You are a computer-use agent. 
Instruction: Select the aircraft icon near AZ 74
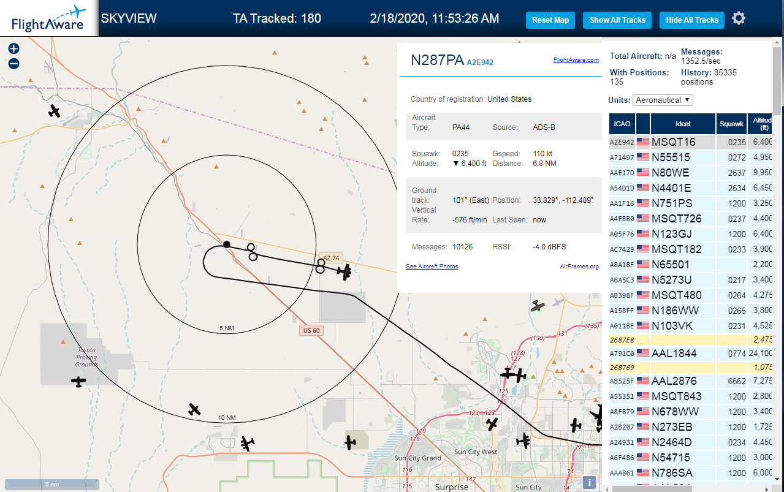(x=346, y=271)
